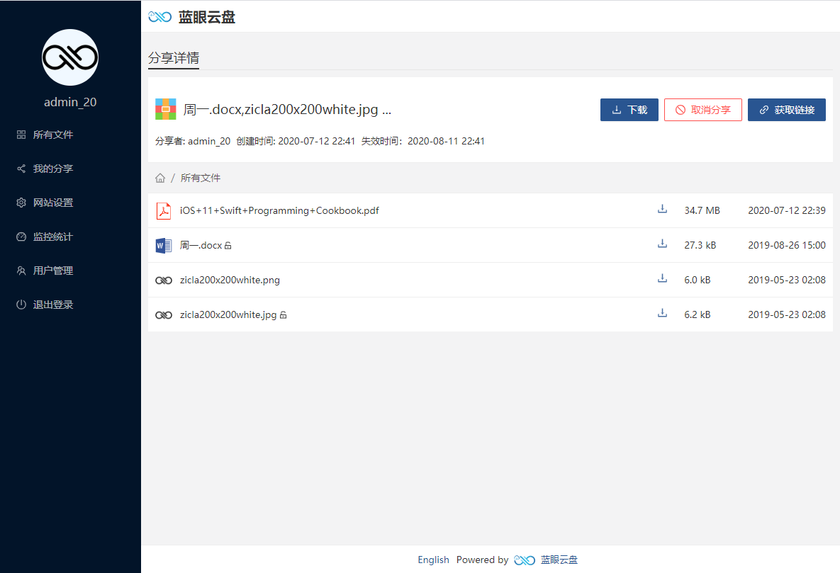Download zicla200x200white.png via row icon
The image size is (840, 573).
[x=662, y=279]
